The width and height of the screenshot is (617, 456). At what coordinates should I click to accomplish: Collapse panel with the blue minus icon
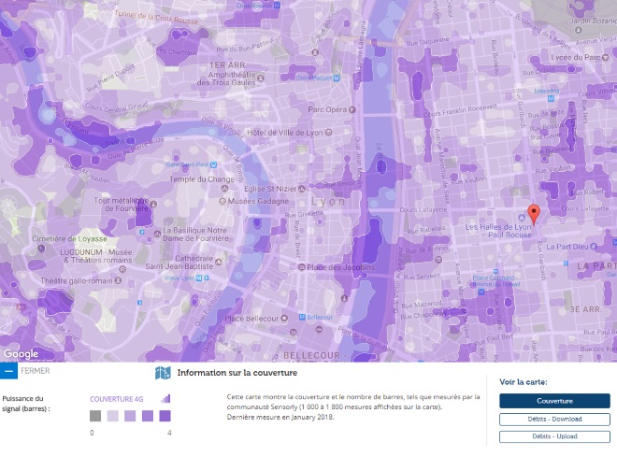[x=8, y=371]
